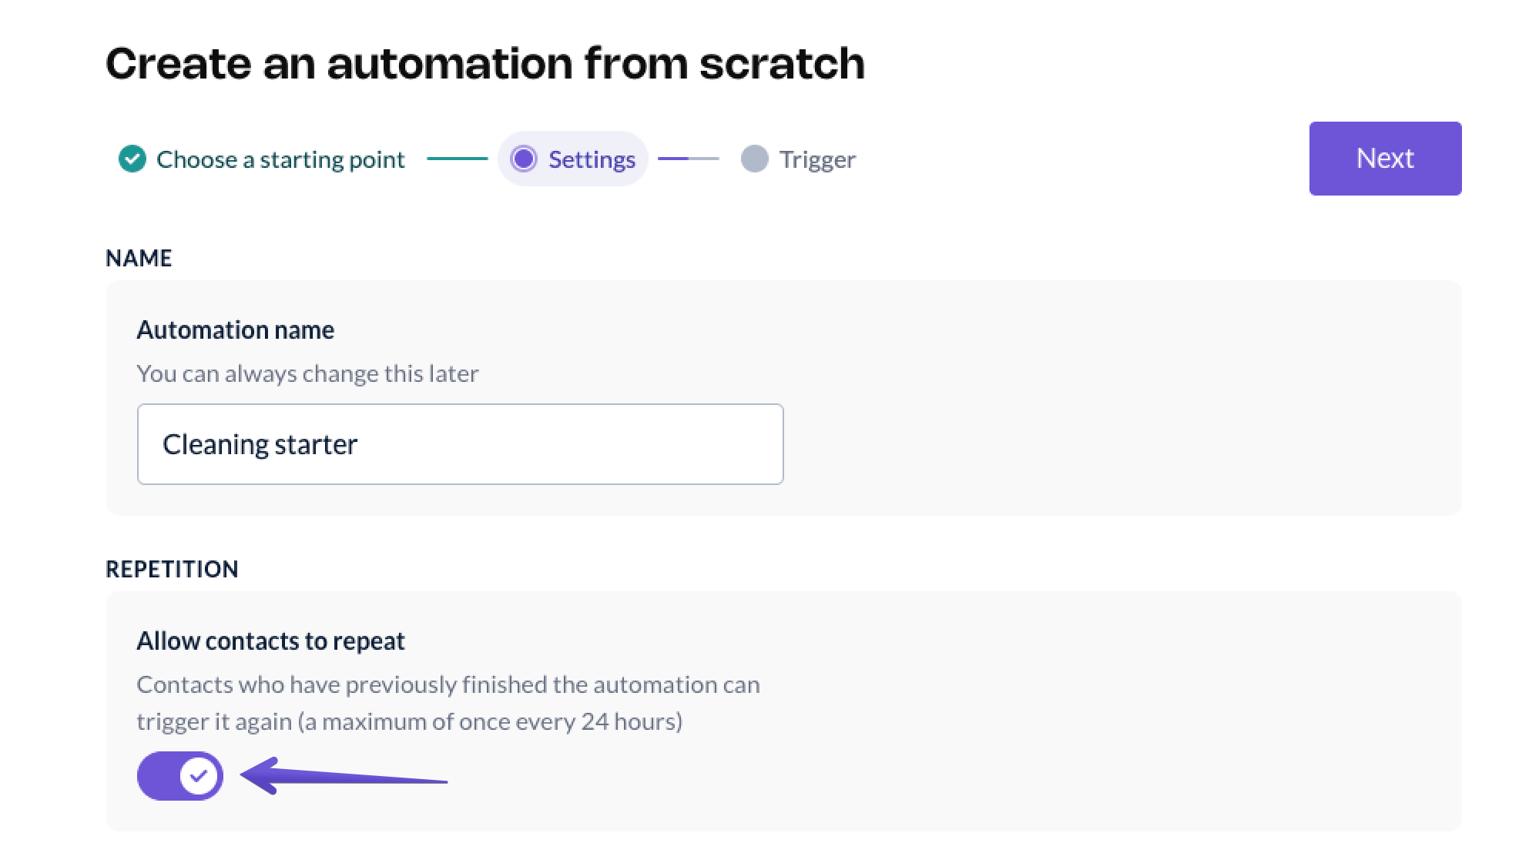Viewport: 1539px width, 853px height.
Task: Click the purple Settings step circle
Action: (x=524, y=159)
